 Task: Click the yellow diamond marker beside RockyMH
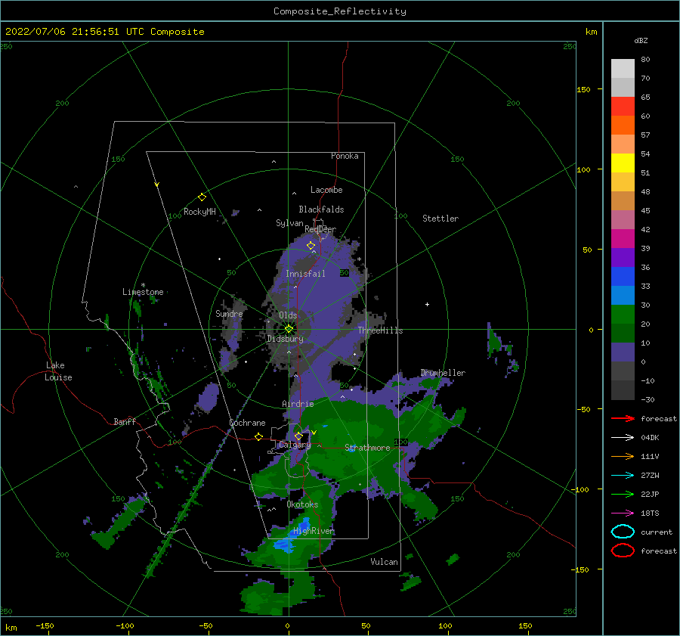pos(202,197)
